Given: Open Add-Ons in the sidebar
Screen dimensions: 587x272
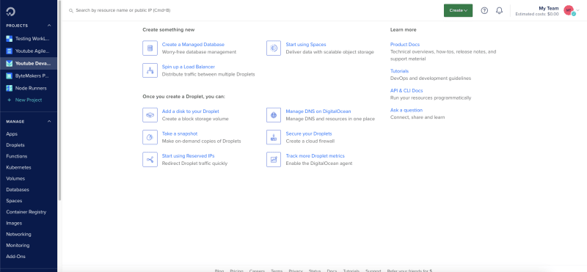Looking at the screenshot, I should point(15,257).
